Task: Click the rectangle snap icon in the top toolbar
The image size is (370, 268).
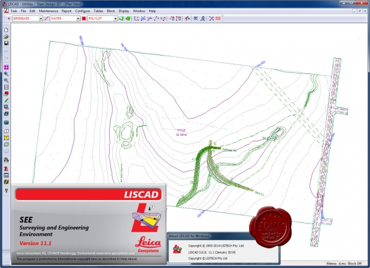Action: pyautogui.click(x=136, y=19)
